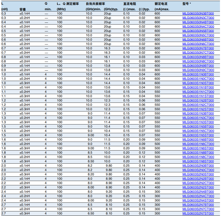The image size is (221, 216).
Task: Select the '(nH)' subheader text
Action: coord(5,9)
